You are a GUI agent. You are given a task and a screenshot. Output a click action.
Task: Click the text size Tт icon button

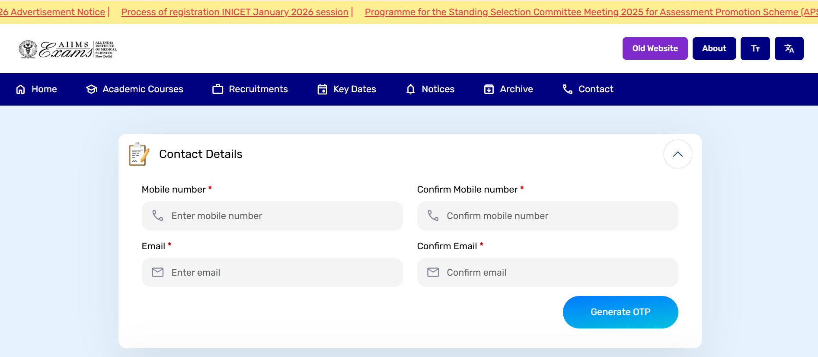tap(755, 48)
